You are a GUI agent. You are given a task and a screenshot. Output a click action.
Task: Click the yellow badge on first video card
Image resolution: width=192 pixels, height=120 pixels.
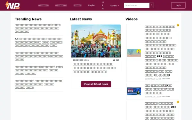click(x=178, y=25)
